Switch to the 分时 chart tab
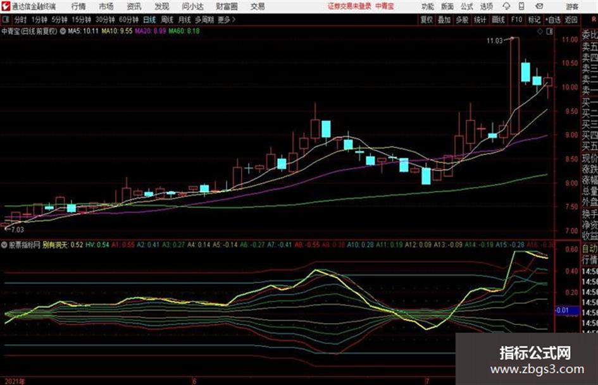 click(20, 20)
